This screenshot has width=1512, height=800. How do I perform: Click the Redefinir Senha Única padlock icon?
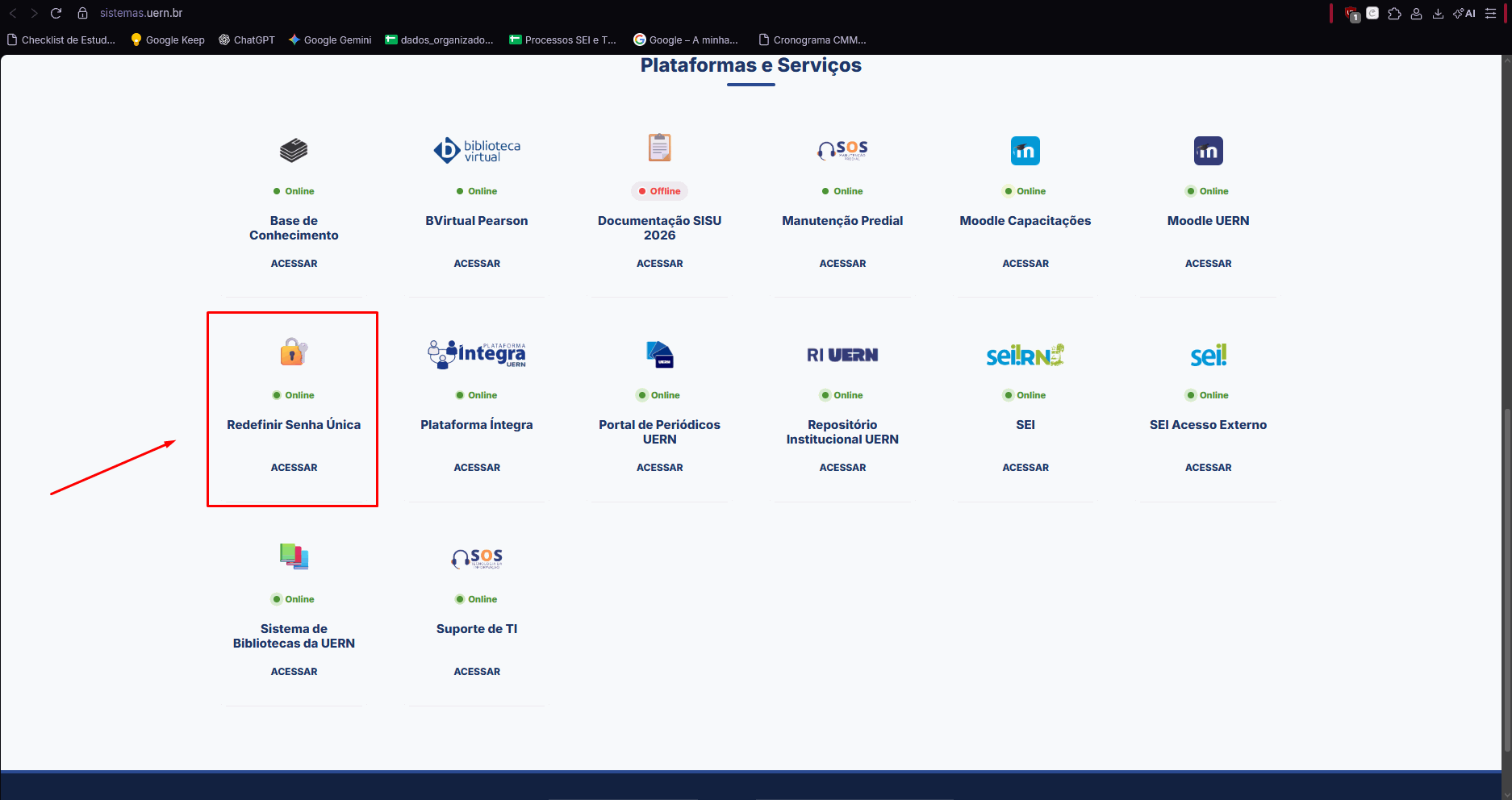[294, 352]
